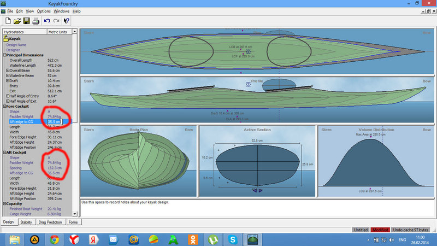Image resolution: width=437 pixels, height=246 pixels.
Task: Open the Windows menu
Action: tap(61, 11)
